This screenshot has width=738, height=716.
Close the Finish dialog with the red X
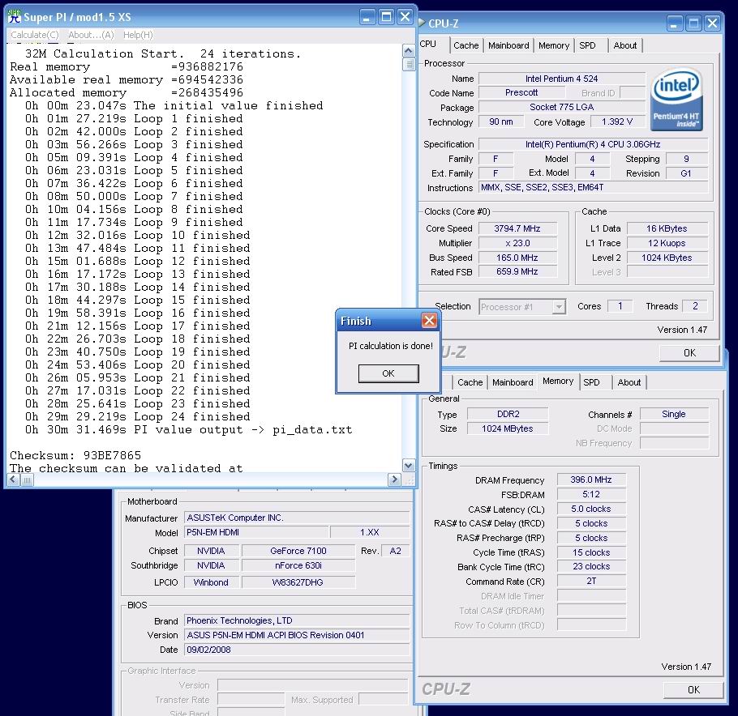pyautogui.click(x=429, y=321)
